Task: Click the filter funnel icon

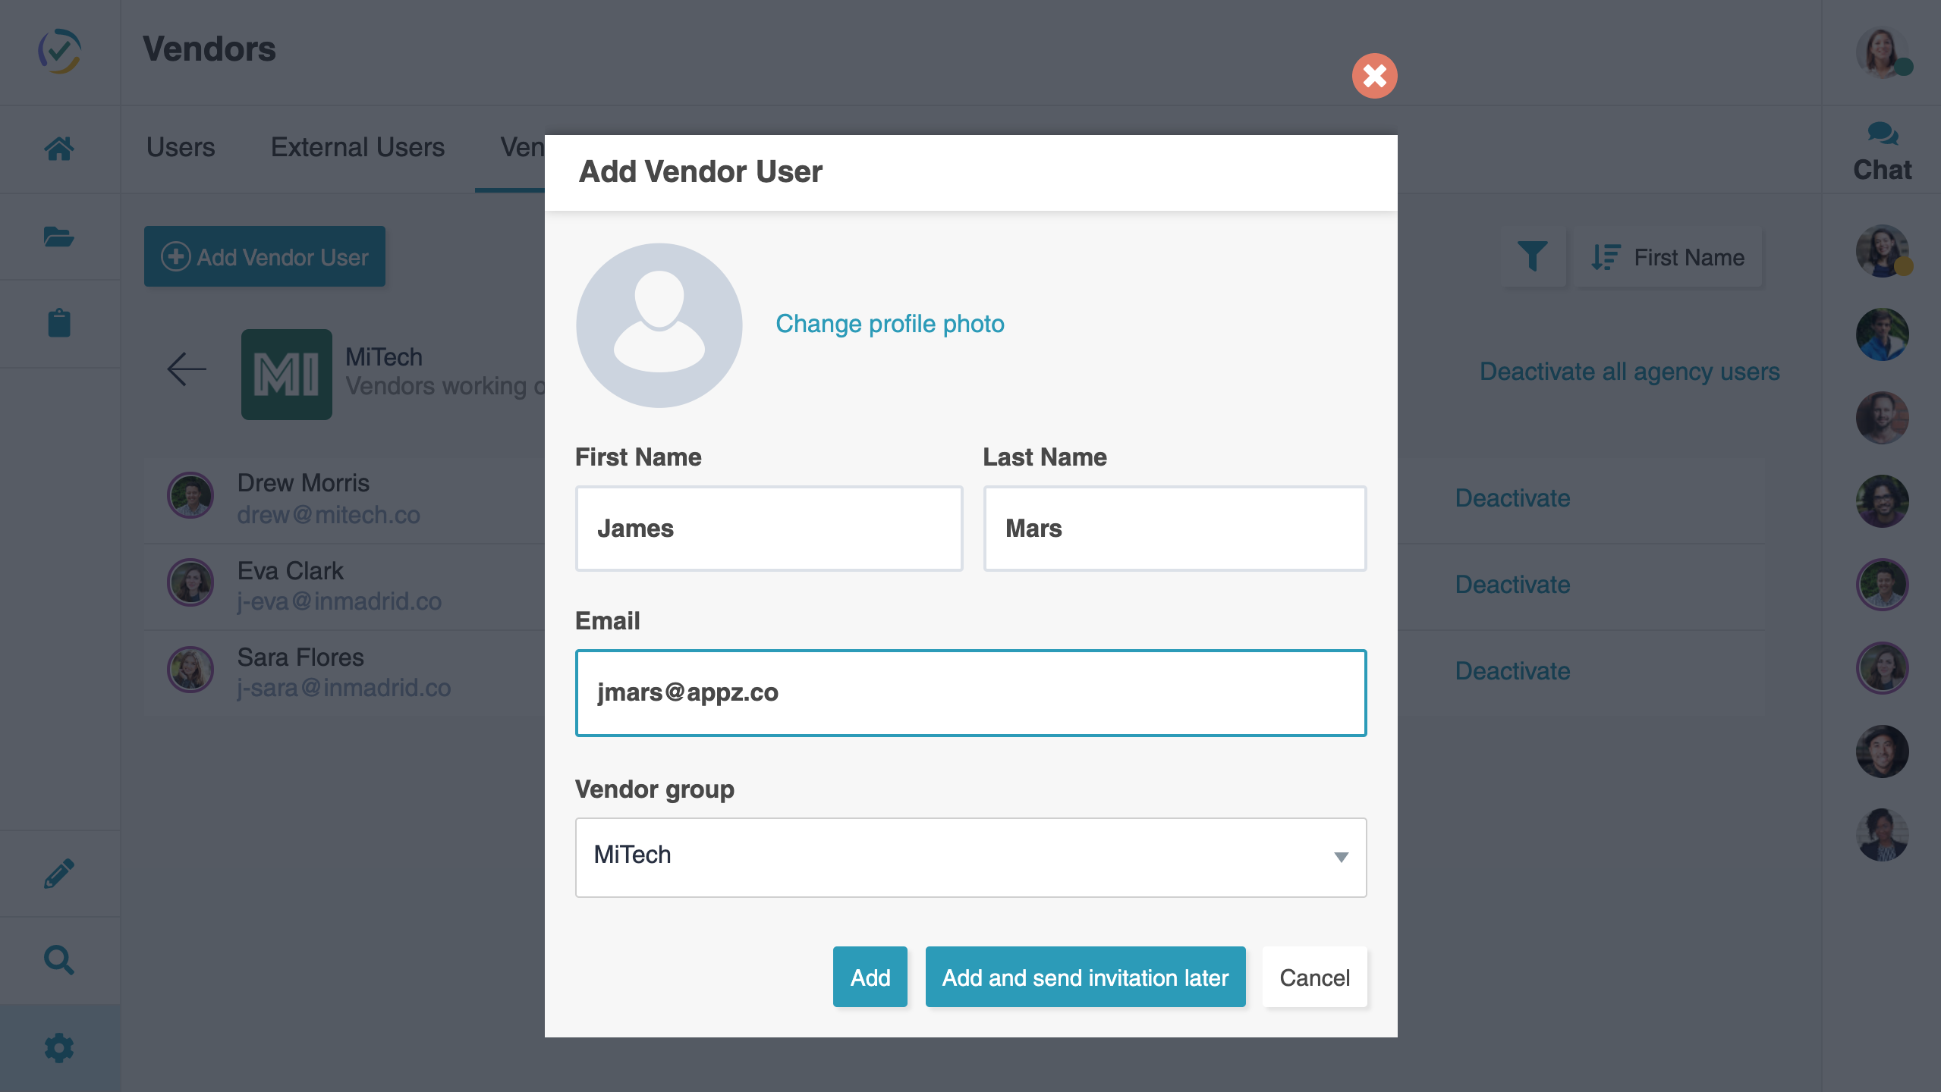Action: [x=1532, y=257]
